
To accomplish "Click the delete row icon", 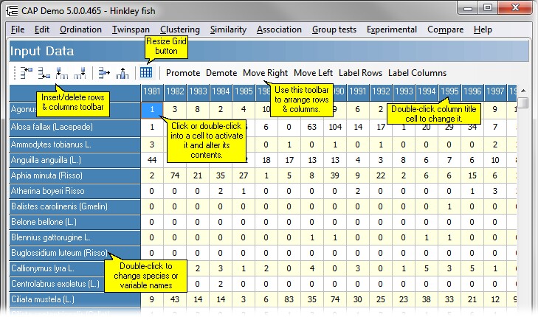I will pyautogui.click(x=104, y=73).
